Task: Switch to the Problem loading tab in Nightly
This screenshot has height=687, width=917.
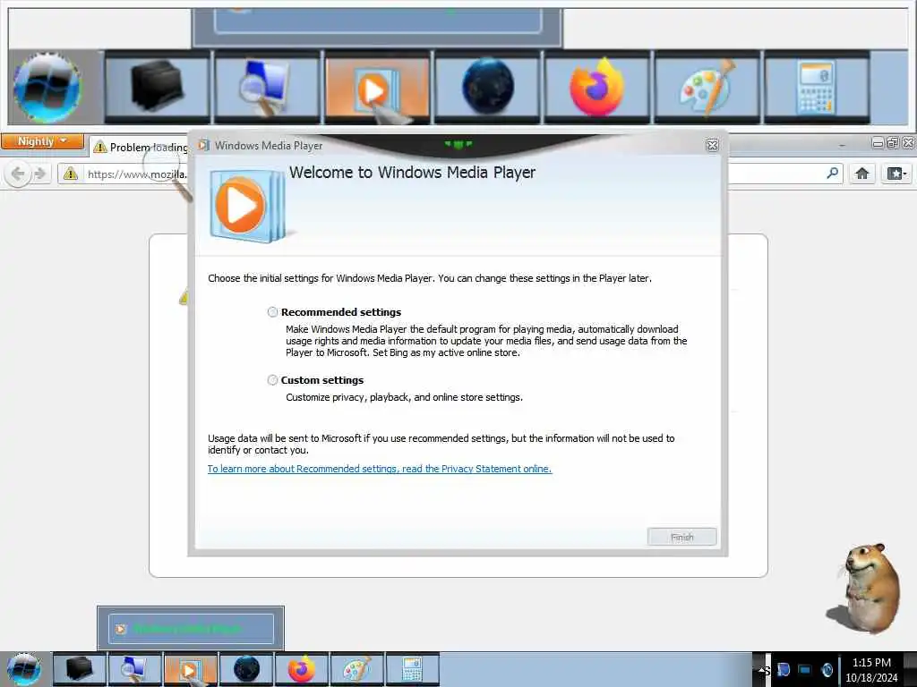Action: click(x=141, y=148)
